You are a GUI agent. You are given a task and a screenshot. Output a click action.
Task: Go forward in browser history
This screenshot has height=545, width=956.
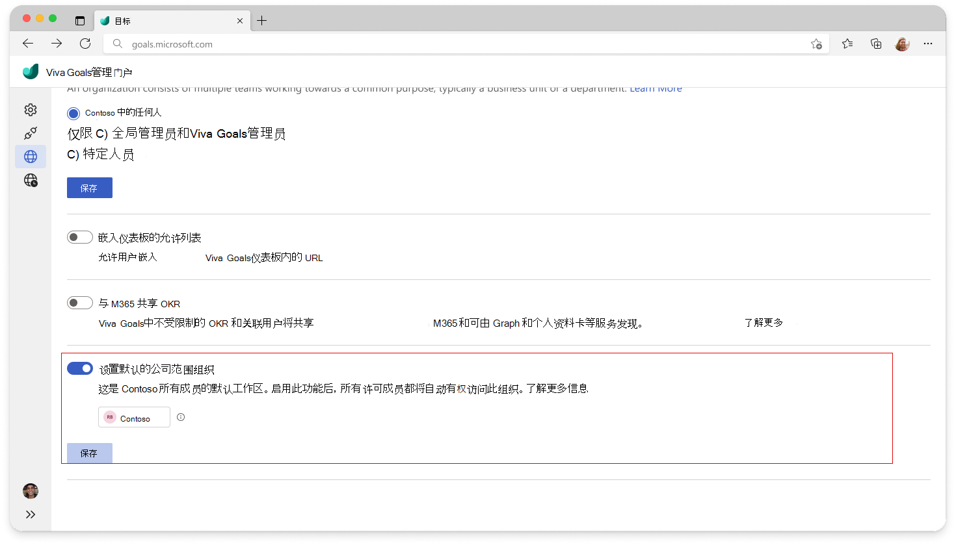tap(57, 44)
